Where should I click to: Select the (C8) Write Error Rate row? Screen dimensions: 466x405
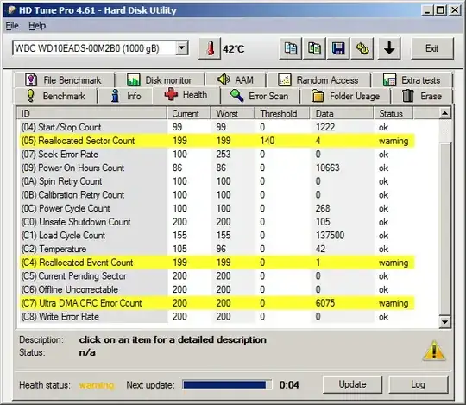coord(217,317)
